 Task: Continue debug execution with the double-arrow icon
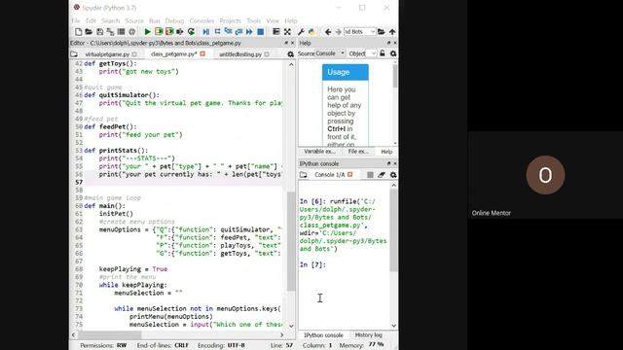[249, 32]
